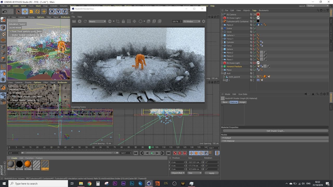Click Edit Shader Graph button

coord(276,131)
